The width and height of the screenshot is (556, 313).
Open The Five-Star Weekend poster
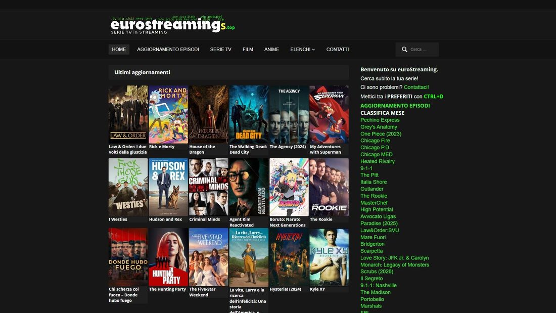(208, 257)
